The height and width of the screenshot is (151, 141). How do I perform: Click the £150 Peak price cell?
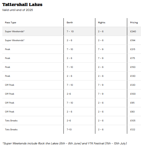pyautogui.click(x=133, y=67)
